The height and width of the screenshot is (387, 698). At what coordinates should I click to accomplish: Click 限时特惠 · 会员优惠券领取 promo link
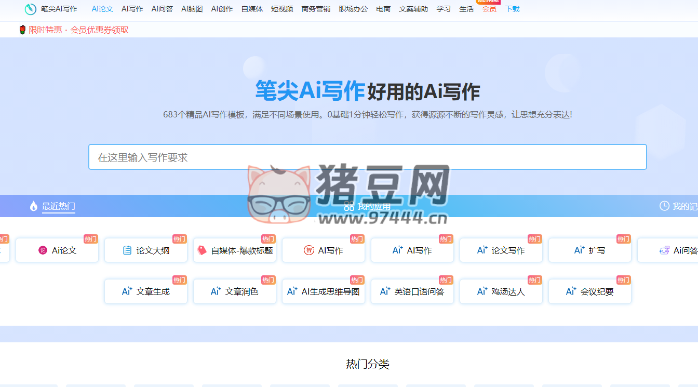[x=78, y=30]
